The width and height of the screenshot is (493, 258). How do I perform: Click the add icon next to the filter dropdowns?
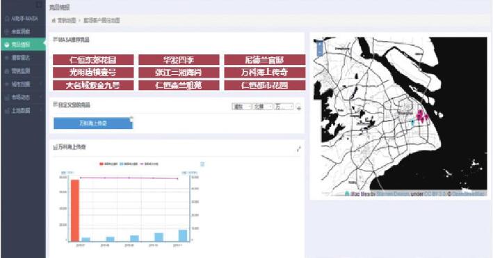tap(299, 108)
